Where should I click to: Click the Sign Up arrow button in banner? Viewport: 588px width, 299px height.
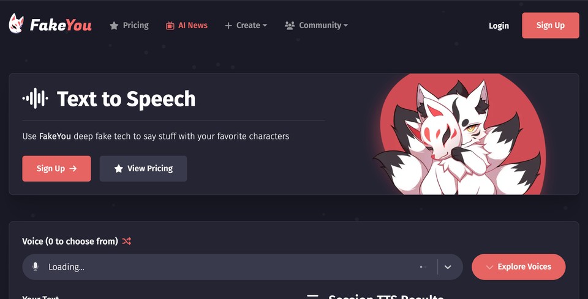[56, 169]
